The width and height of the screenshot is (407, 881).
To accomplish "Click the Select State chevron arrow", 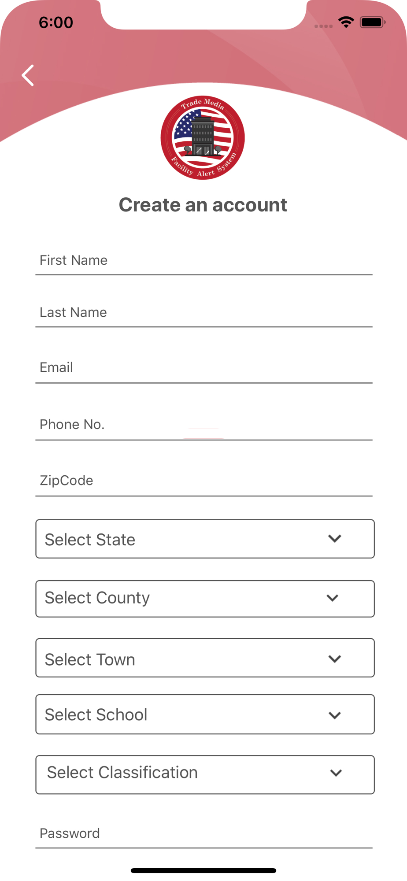I will pyautogui.click(x=335, y=539).
